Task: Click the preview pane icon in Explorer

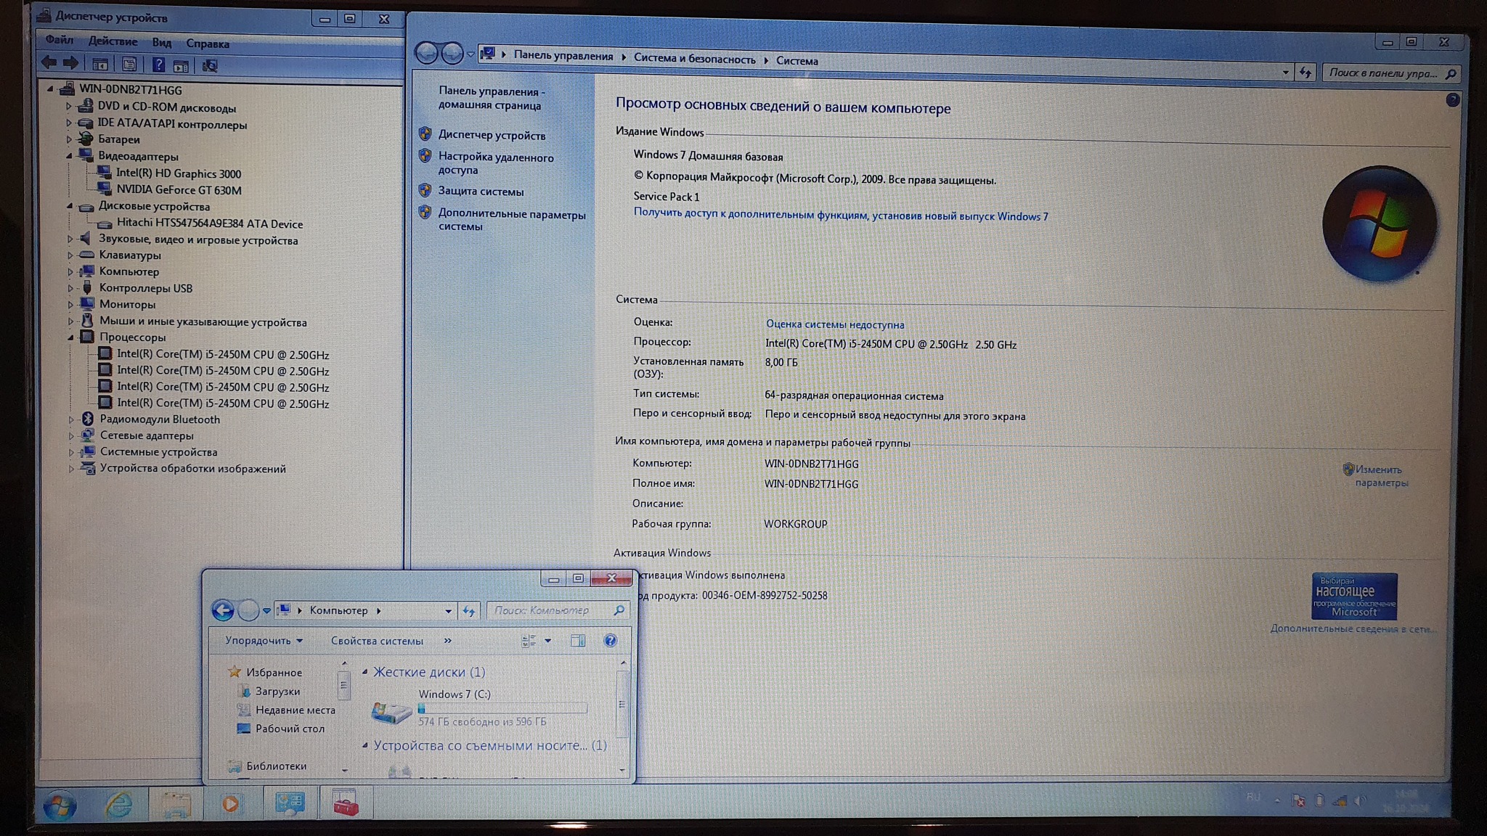Action: (578, 641)
